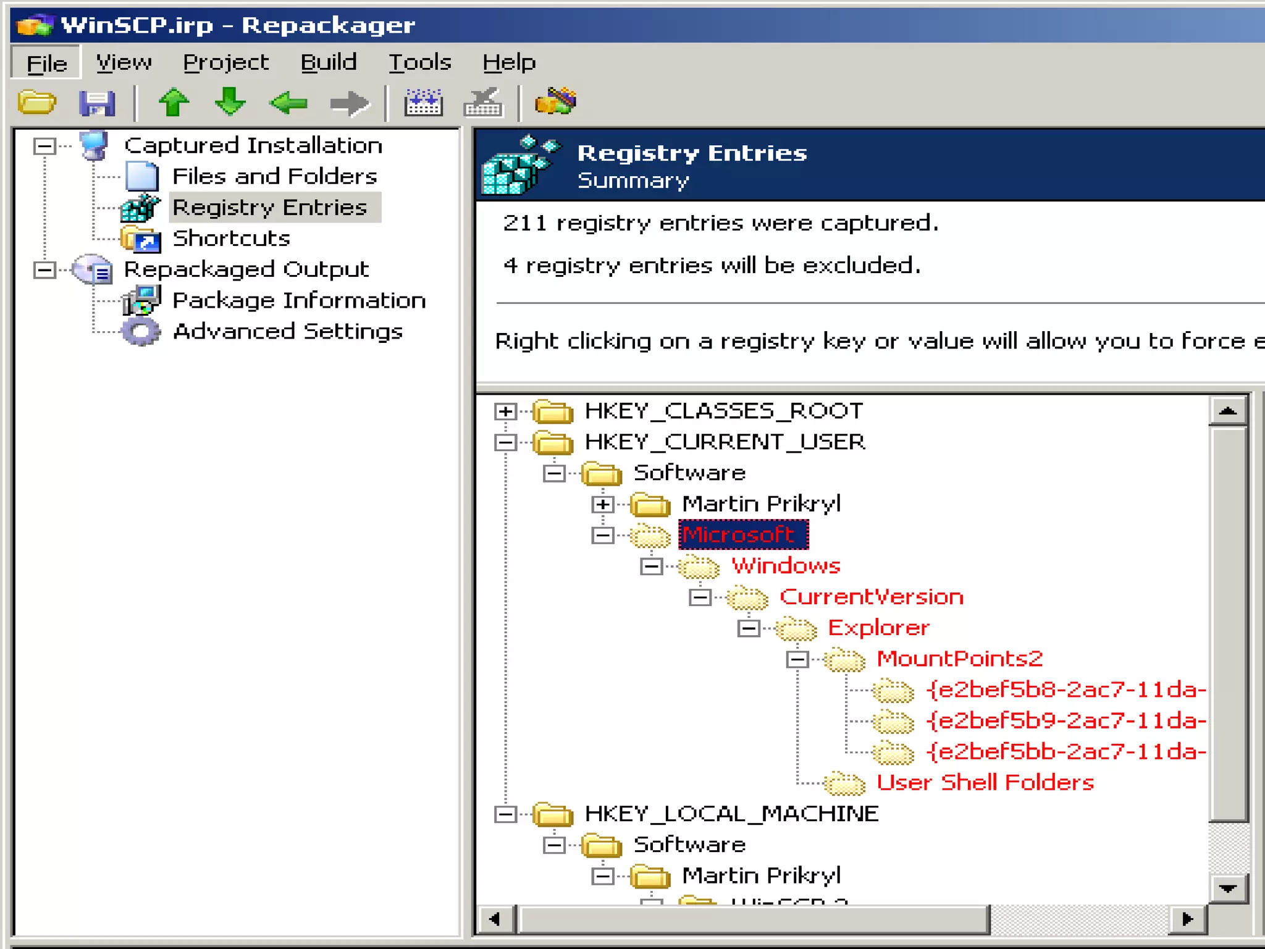
Task: Click the green back arrow icon
Action: point(288,103)
